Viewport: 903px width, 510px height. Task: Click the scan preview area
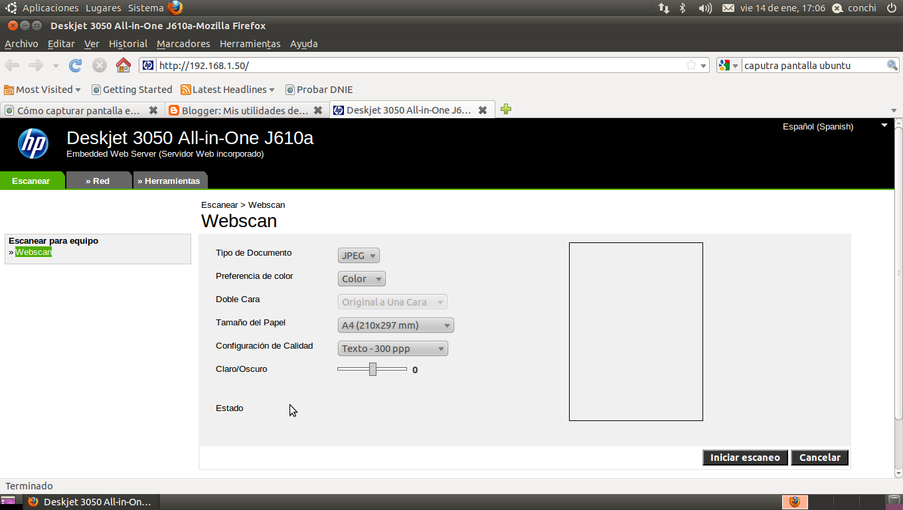point(636,331)
